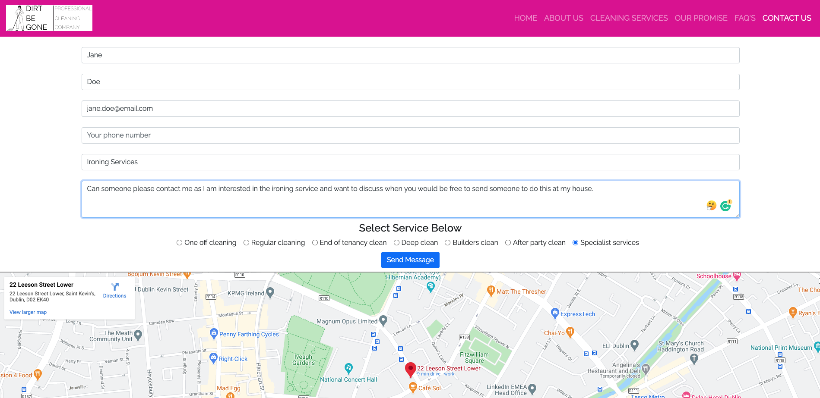Click the Right-Click shop marker
Image resolution: width=820 pixels, height=398 pixels.
[213, 358]
